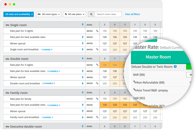Click lightning icon for Double room and breakfast
Viewport: 196px width, 134px height.
(83, 83)
